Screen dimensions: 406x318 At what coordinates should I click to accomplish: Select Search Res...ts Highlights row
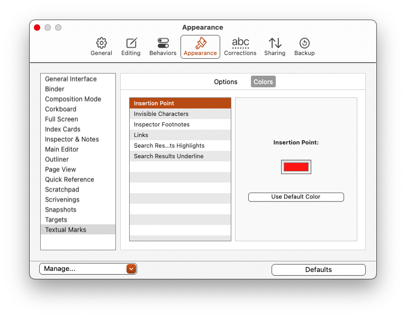[x=180, y=146]
